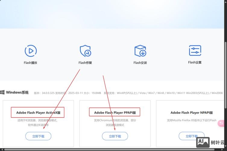
Task: Open the Flash设置 text label
Action: click(x=195, y=63)
